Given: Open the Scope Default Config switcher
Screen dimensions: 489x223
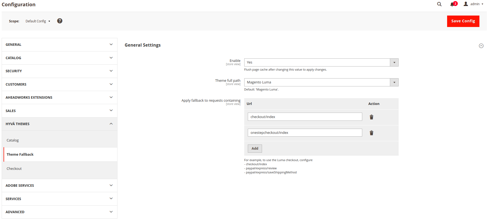Looking at the screenshot, I should click(38, 21).
